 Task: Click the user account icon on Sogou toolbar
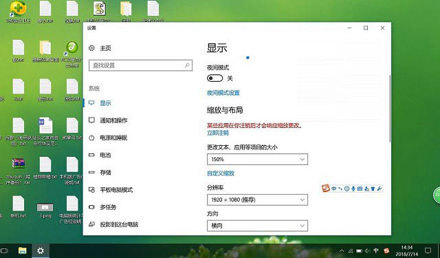coord(366,189)
